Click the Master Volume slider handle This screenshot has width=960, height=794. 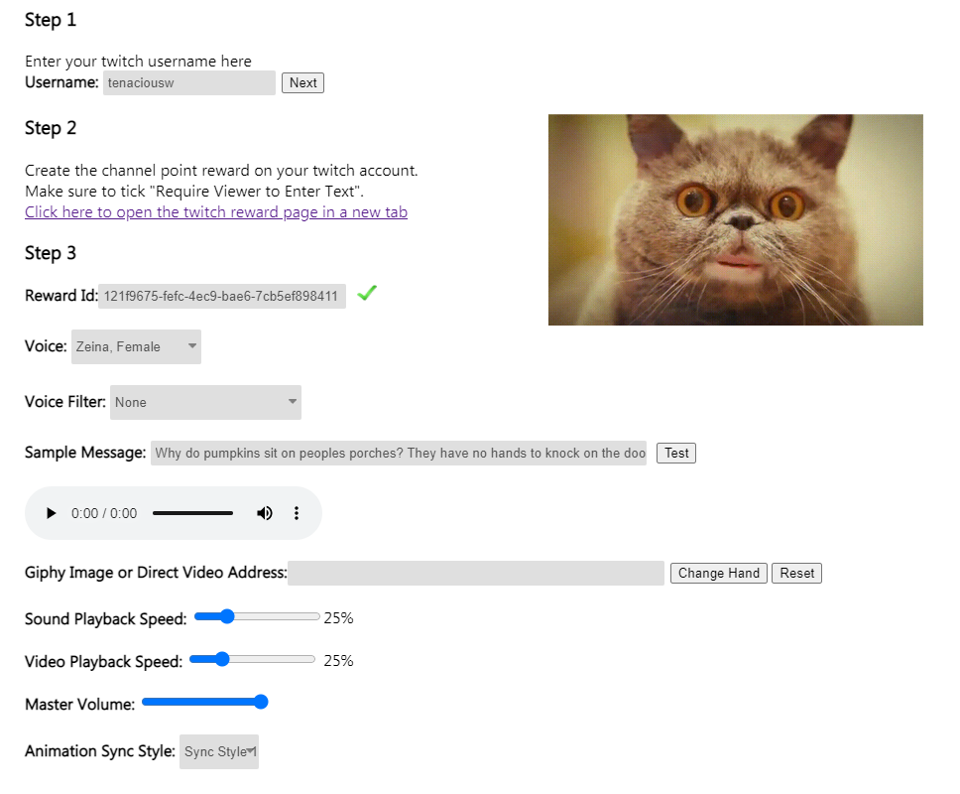click(x=261, y=702)
